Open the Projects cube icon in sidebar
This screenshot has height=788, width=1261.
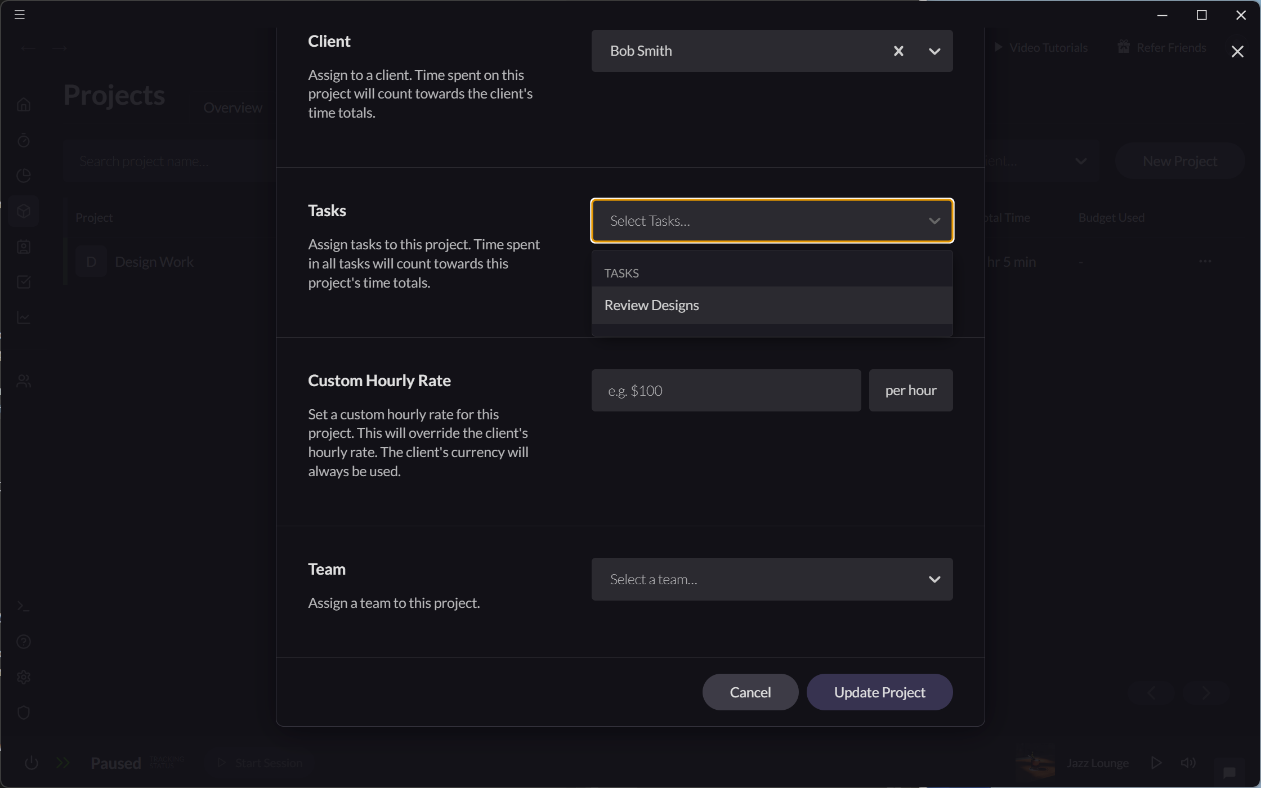click(24, 211)
